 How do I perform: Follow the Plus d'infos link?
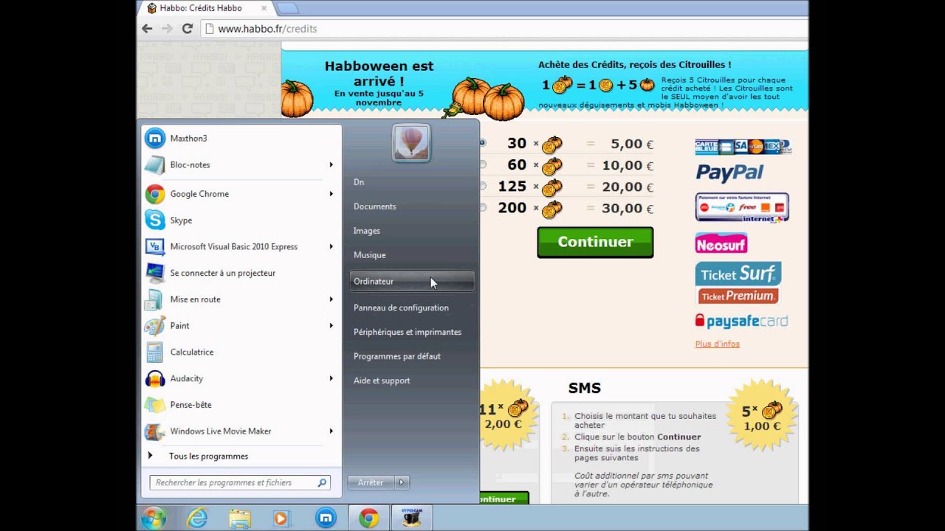coord(717,344)
